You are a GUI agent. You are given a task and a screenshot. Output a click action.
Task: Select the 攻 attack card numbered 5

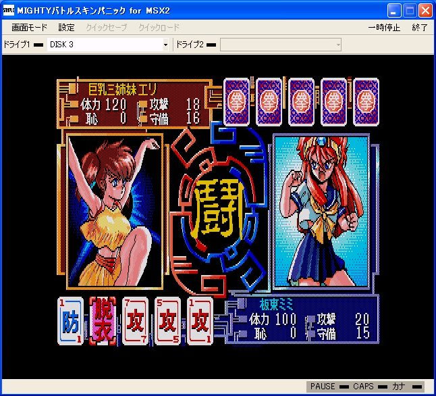coord(167,321)
